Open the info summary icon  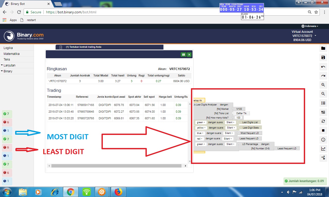pos(323,140)
